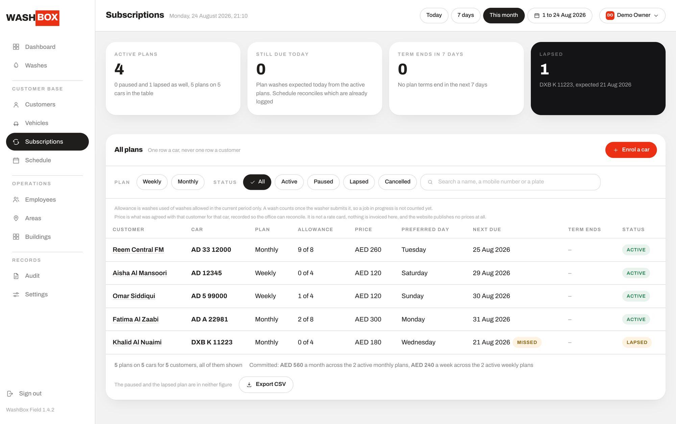Click the calendar icon in date range
This screenshot has height=424, width=676.
coord(537,16)
